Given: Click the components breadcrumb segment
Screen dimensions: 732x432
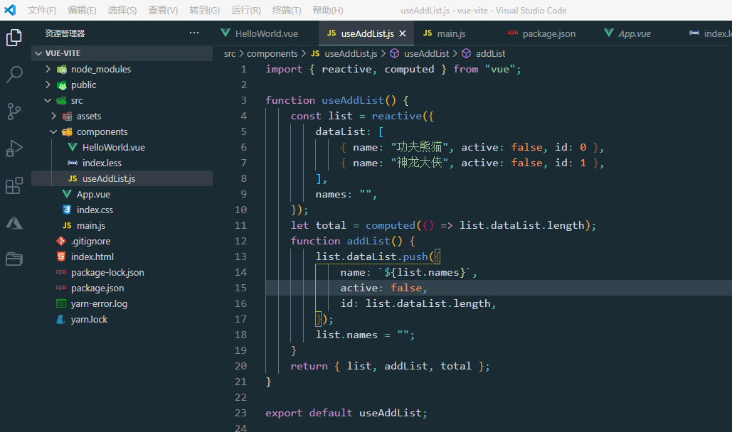Looking at the screenshot, I should click(272, 54).
